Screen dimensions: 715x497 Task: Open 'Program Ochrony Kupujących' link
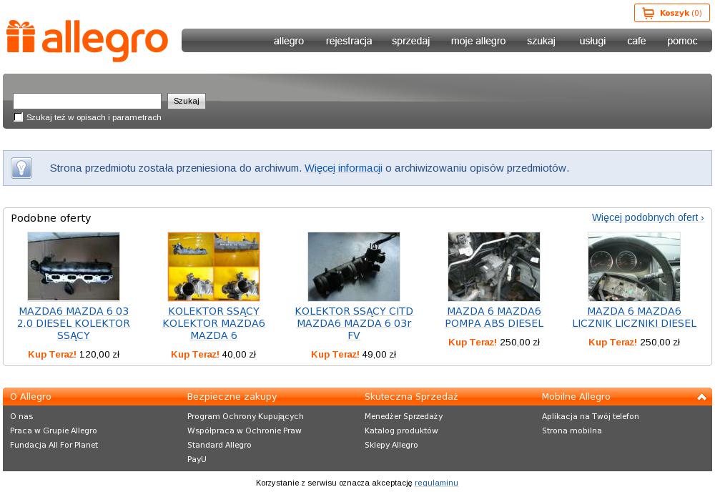[245, 416]
